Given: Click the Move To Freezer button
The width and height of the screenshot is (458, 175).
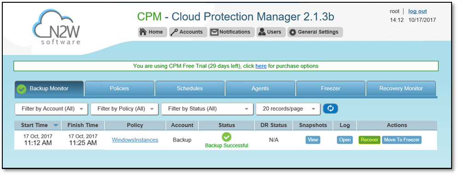Looking at the screenshot, I should (x=401, y=140).
